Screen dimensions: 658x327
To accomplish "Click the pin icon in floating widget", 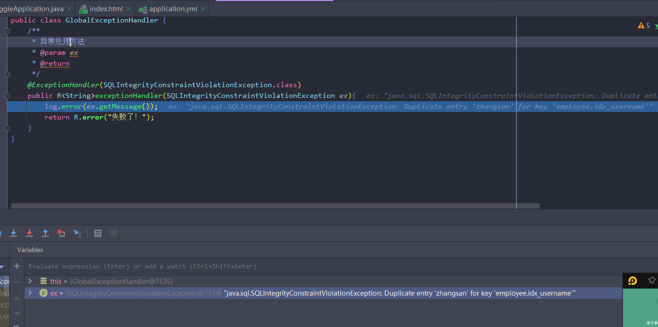I will pos(651,280).
